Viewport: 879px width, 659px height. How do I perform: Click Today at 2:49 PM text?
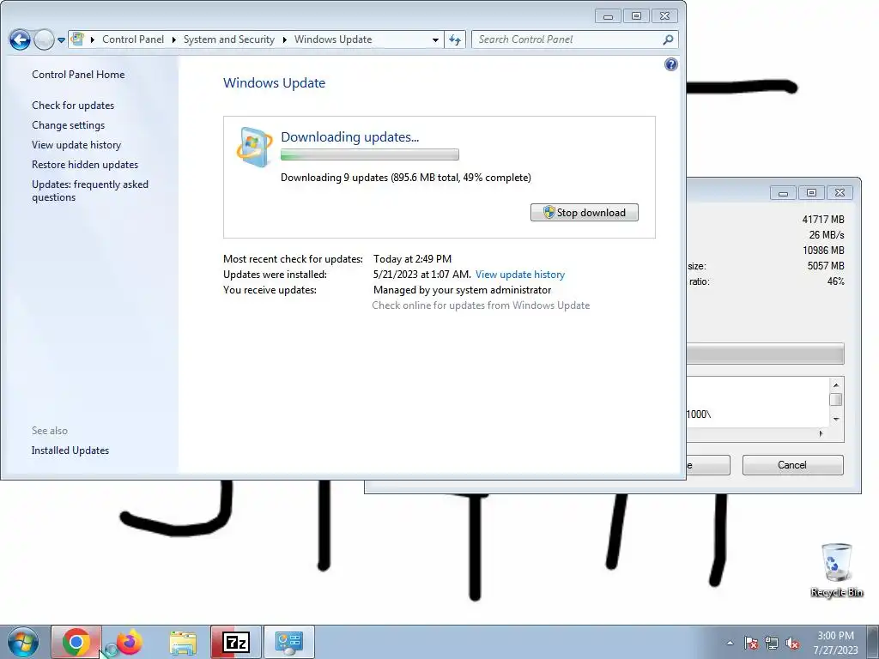pyautogui.click(x=413, y=259)
